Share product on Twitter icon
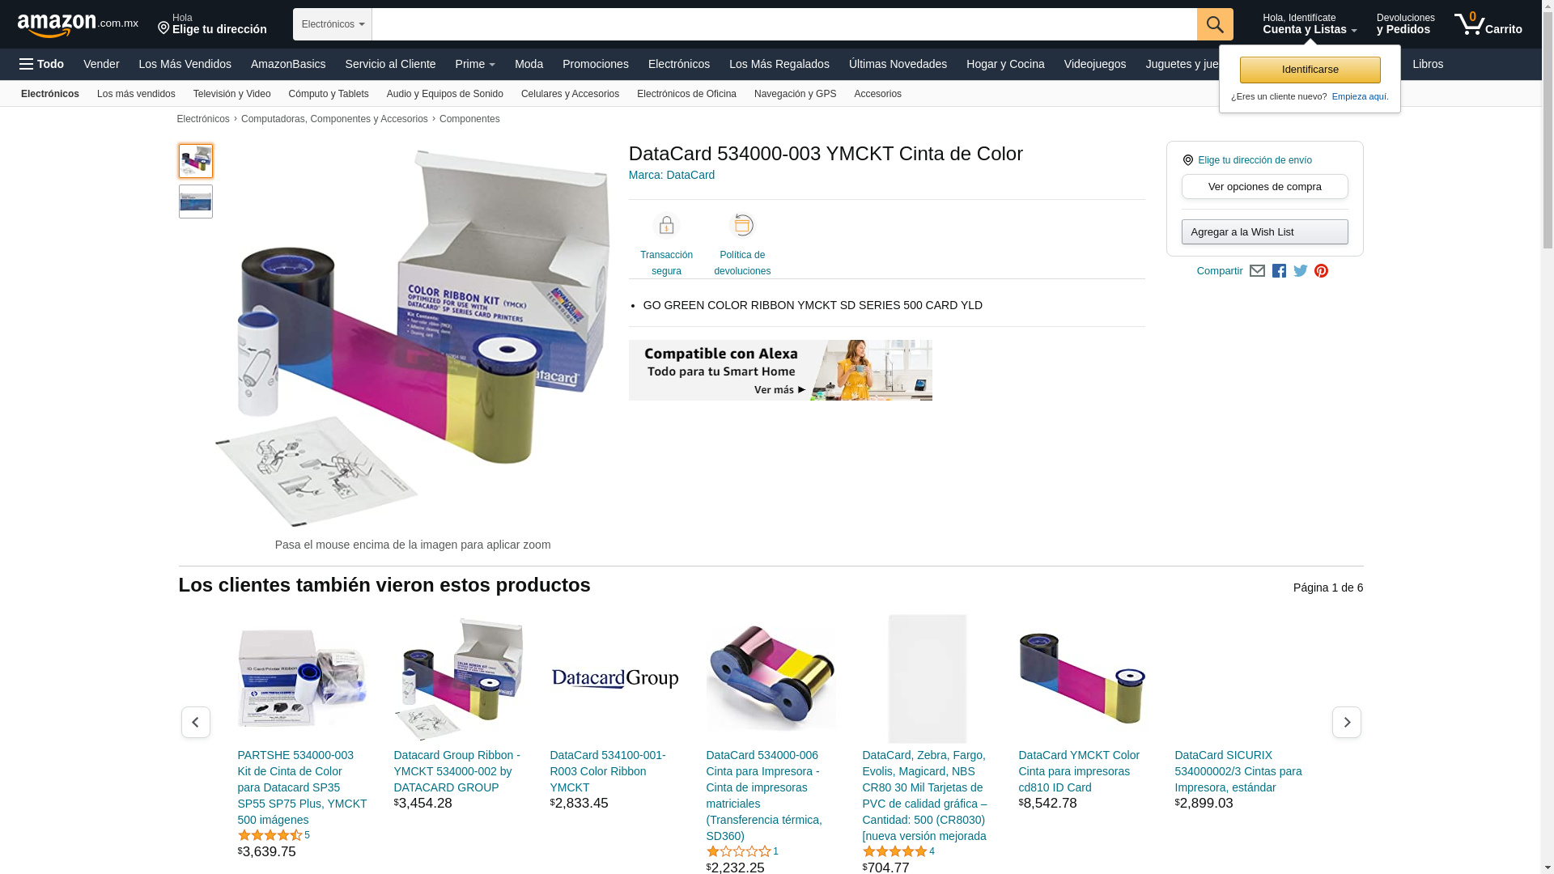This screenshot has width=1554, height=874. (1301, 271)
